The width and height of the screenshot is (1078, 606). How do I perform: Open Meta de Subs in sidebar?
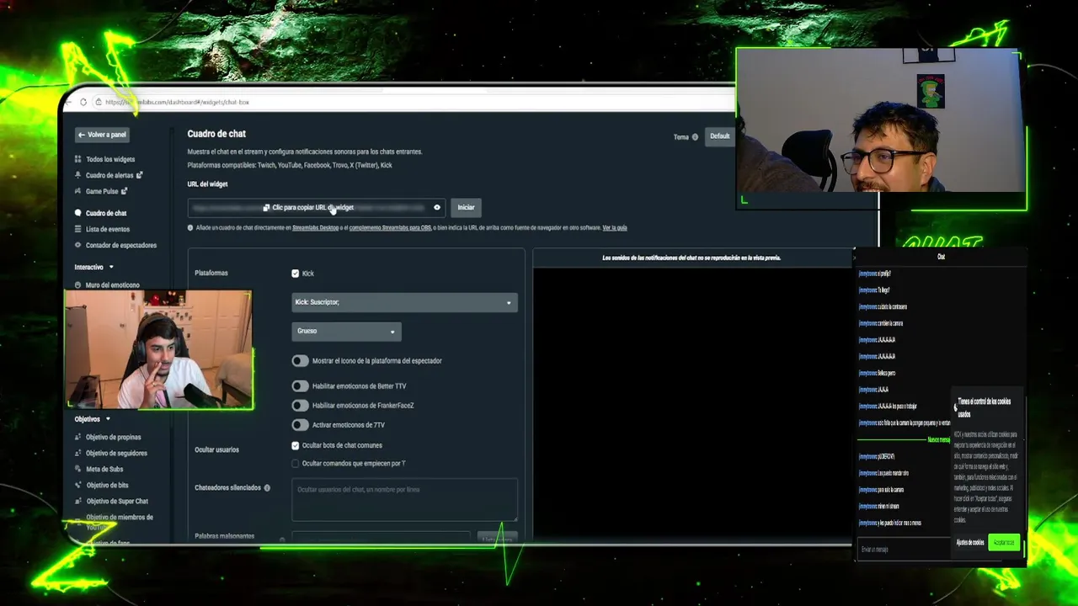click(104, 469)
